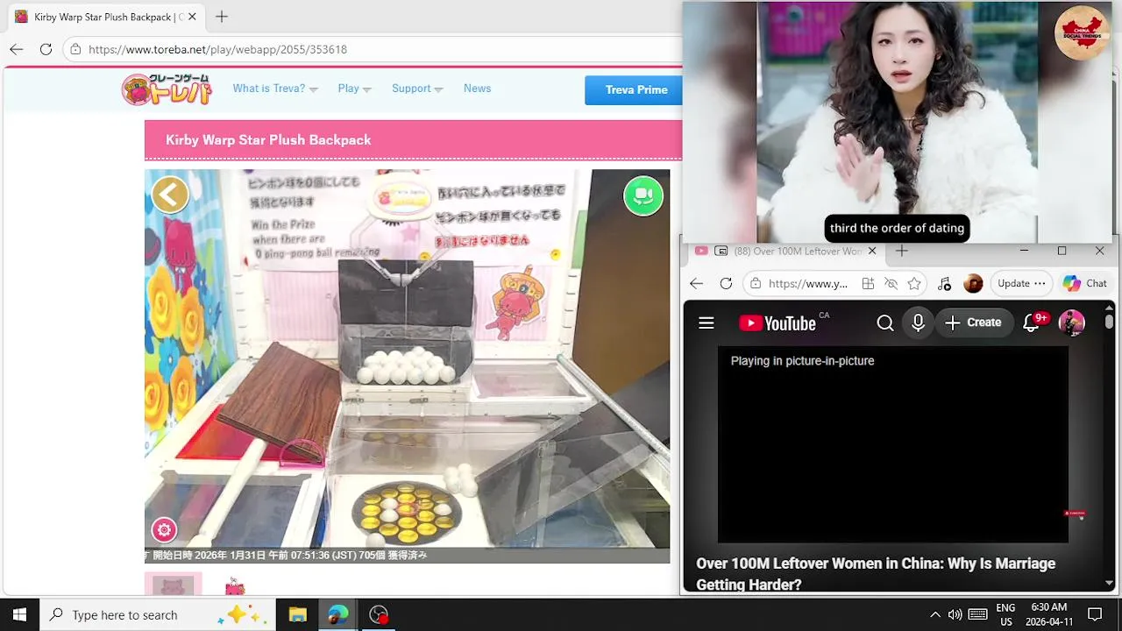Click the 'Type here to search' taskbar box
This screenshot has width=1122, height=631.
[158, 614]
